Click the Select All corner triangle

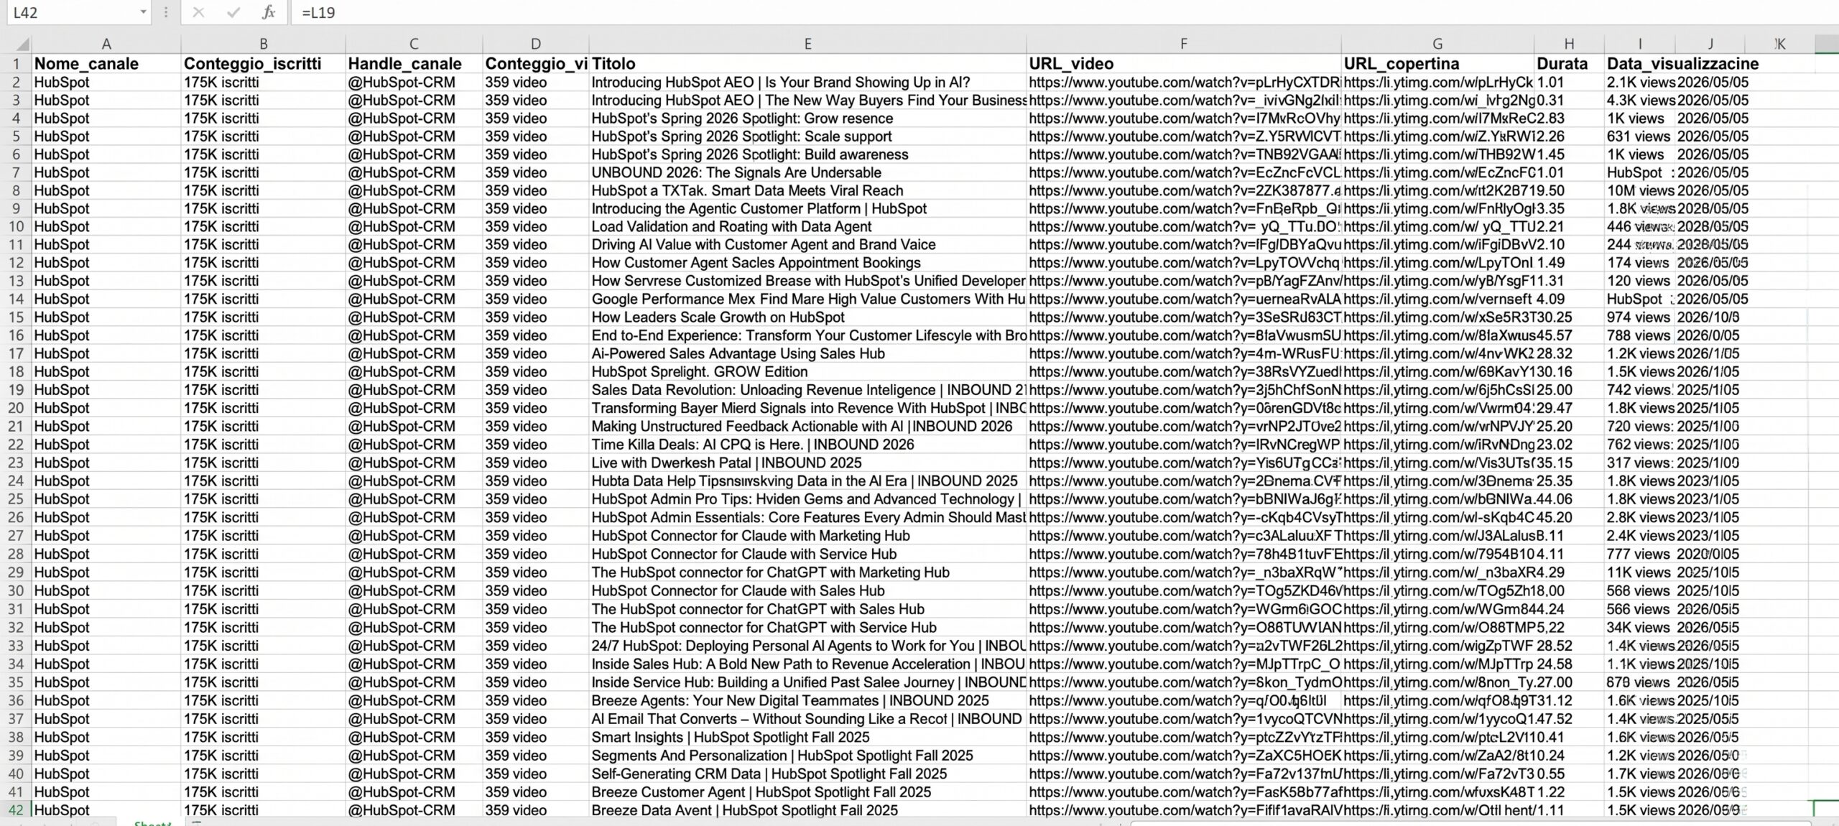coord(22,44)
